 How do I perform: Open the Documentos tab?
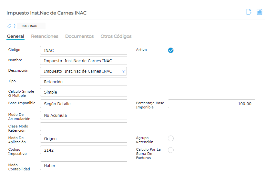coord(79,36)
